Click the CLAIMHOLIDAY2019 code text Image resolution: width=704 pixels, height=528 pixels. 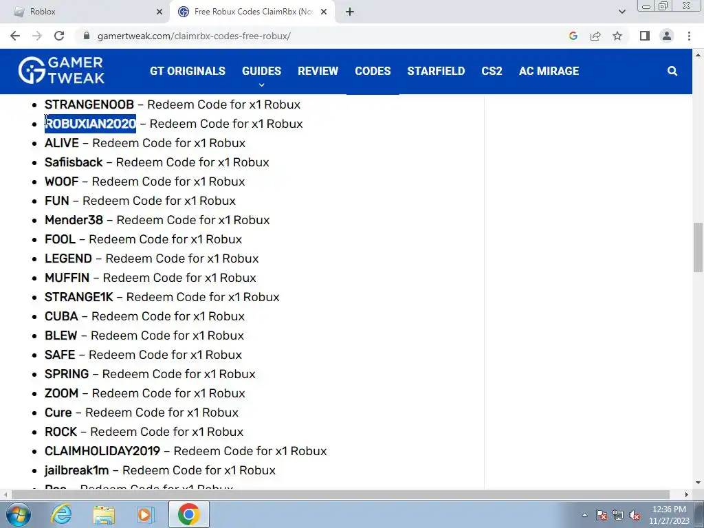pyautogui.click(x=102, y=451)
